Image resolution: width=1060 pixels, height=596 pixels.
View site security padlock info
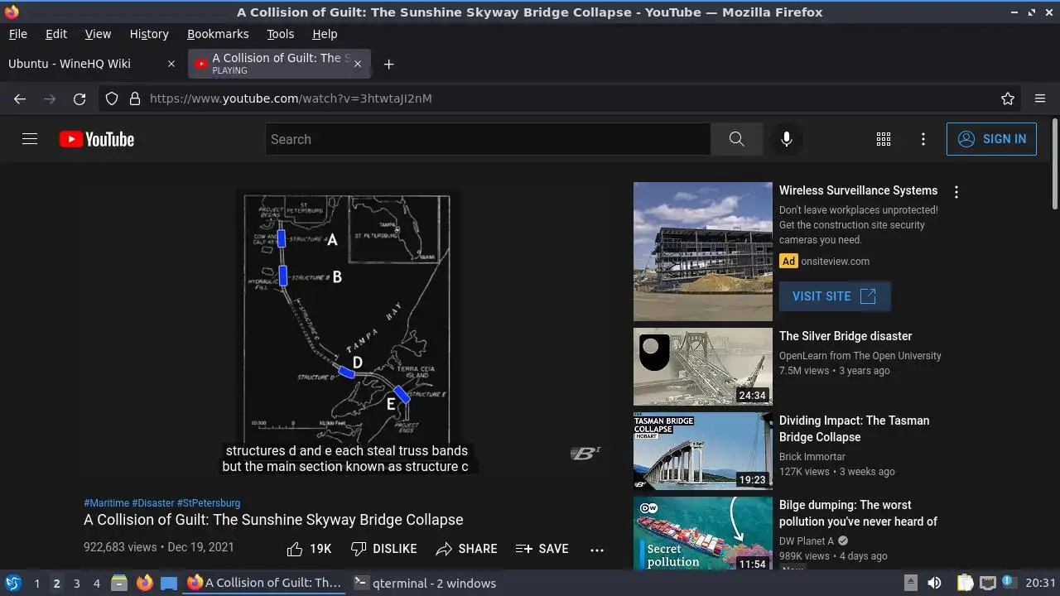point(135,99)
